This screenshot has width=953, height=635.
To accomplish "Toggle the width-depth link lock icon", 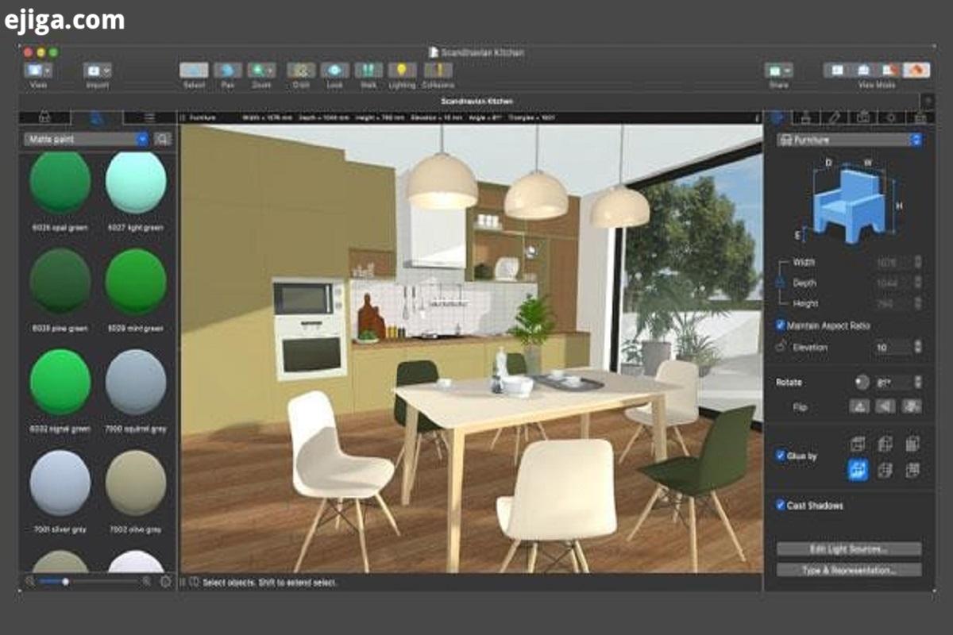I will click(779, 283).
